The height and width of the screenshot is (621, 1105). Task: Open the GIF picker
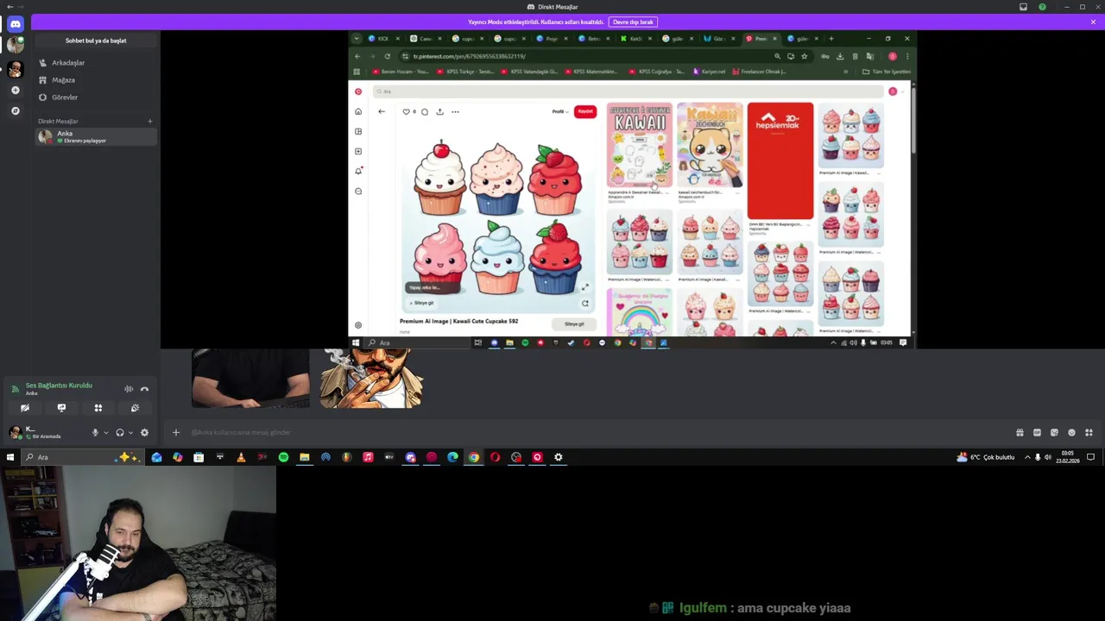[1037, 432]
